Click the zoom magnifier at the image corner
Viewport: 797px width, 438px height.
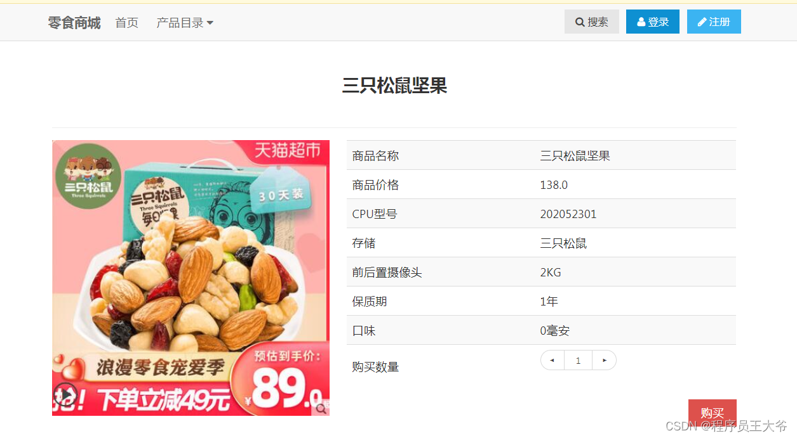[x=321, y=408]
